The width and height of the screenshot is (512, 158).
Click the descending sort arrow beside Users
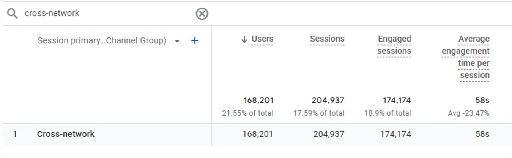244,39
